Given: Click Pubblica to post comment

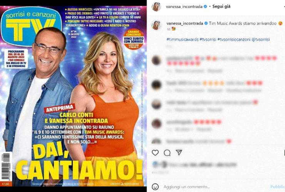Looking at the screenshot, I should [278, 187].
